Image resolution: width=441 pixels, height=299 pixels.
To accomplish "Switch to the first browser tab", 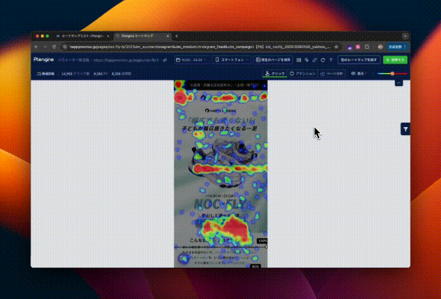I will (x=80, y=36).
